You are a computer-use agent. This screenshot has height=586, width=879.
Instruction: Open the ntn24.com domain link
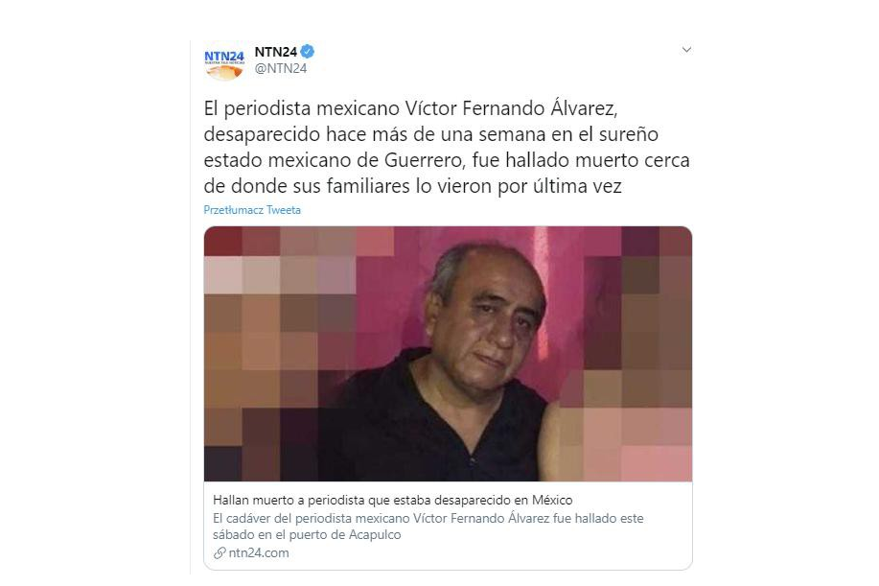pyautogui.click(x=259, y=553)
